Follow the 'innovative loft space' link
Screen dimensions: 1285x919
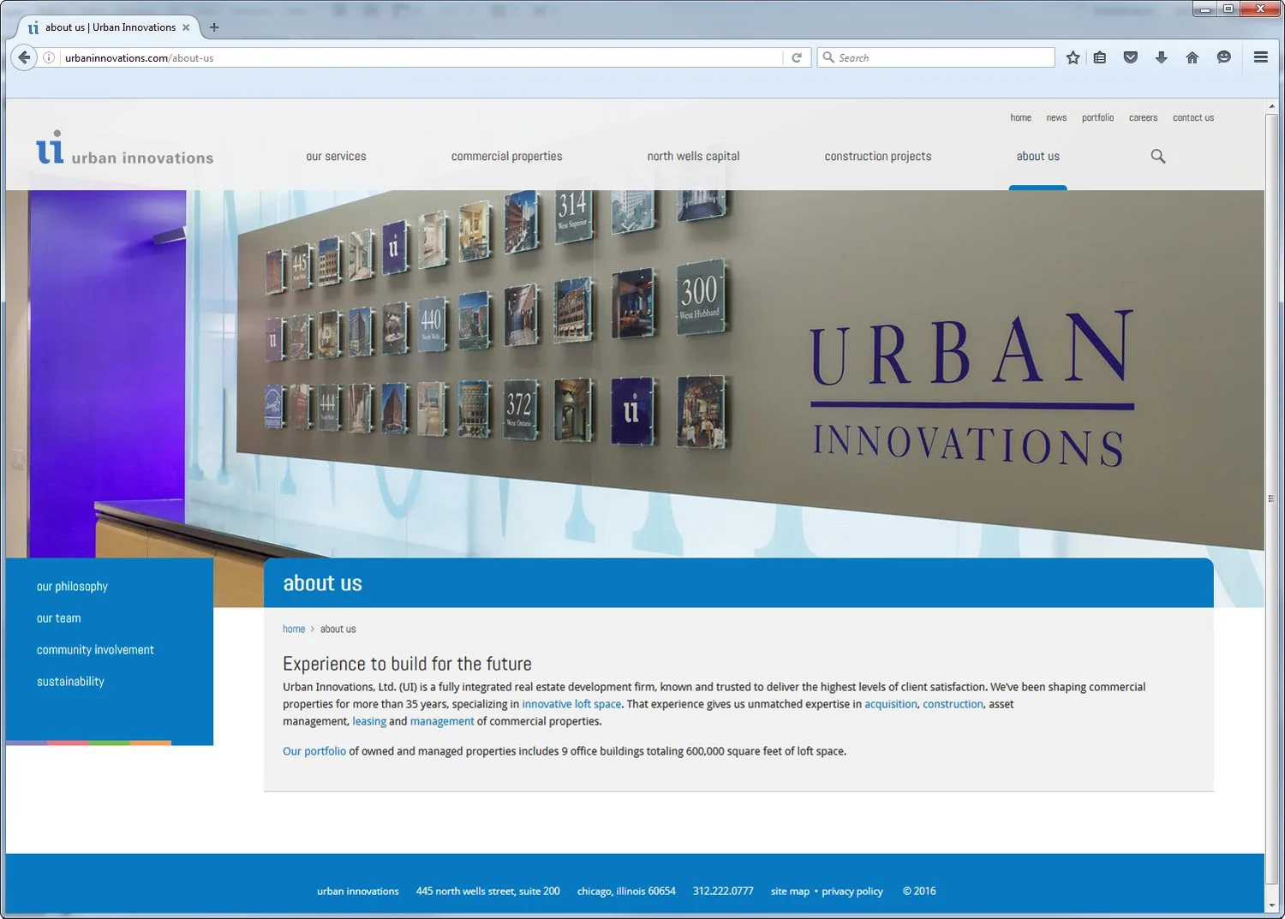click(x=571, y=704)
